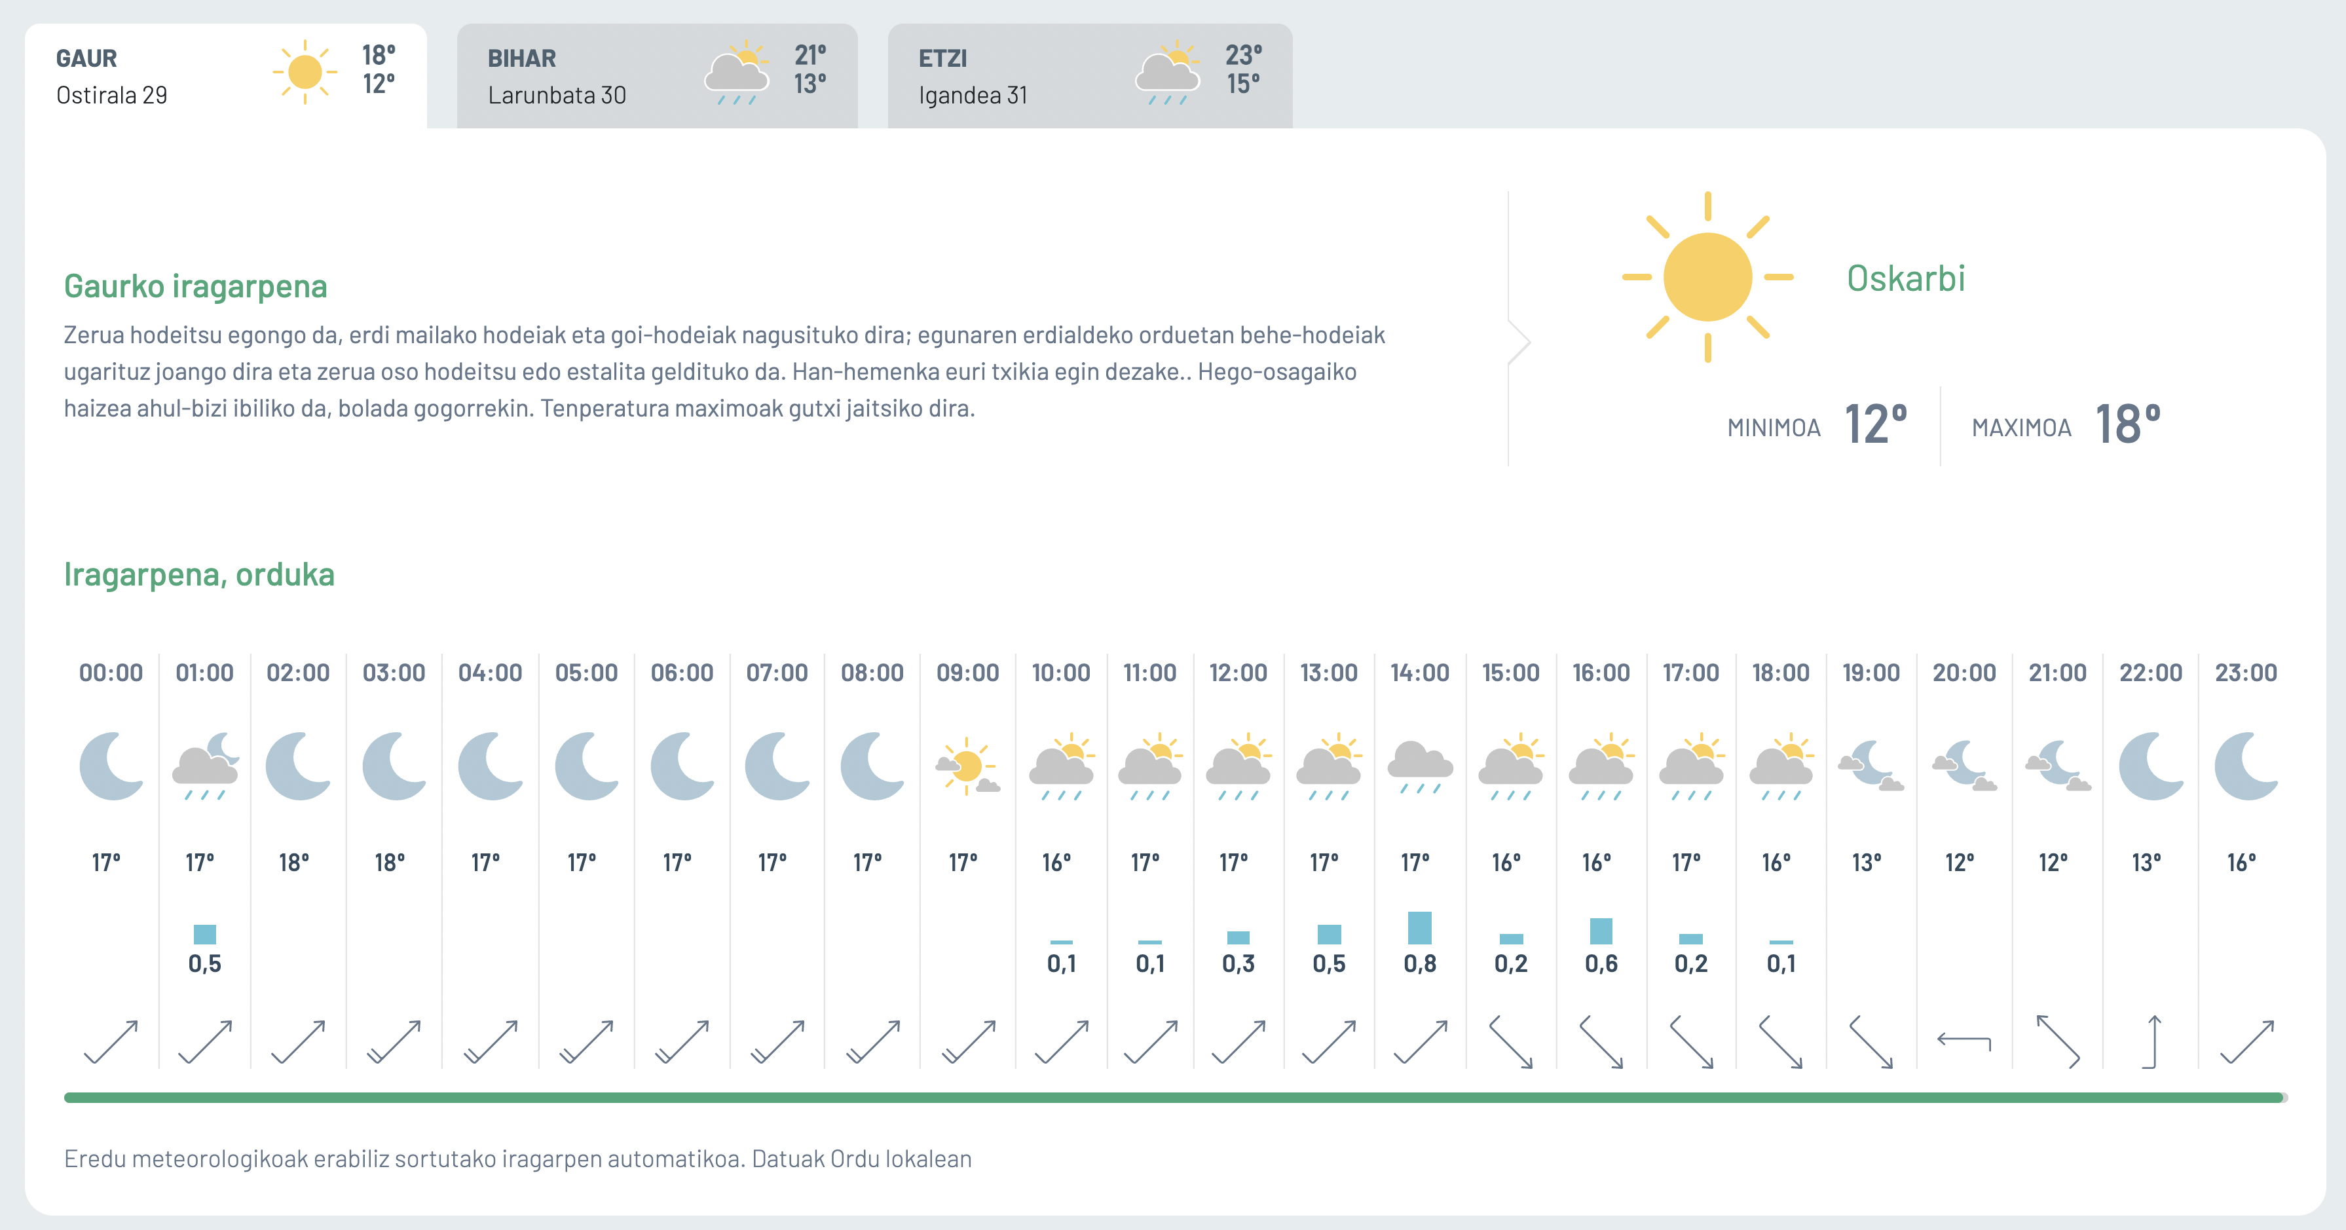Click the cloudy moon icon at 21:00
The image size is (2346, 1230).
[x=2058, y=766]
